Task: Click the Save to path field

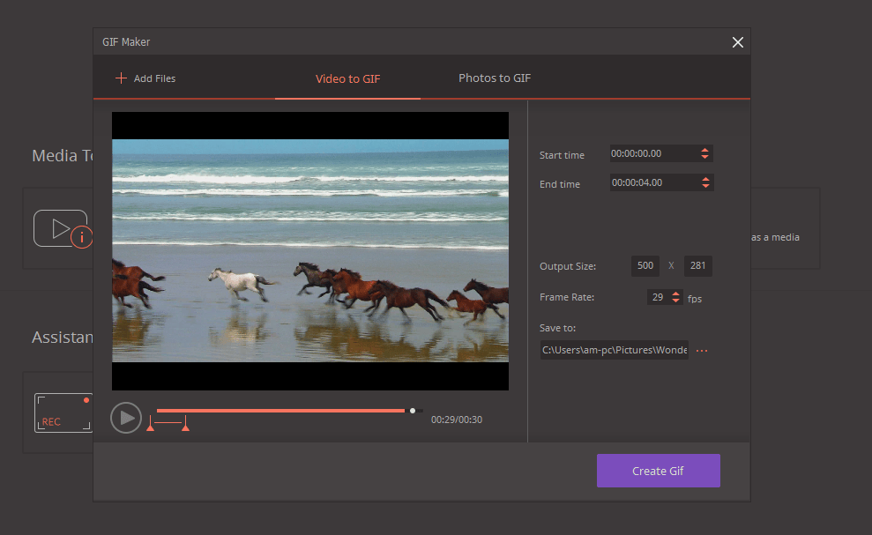Action: click(x=614, y=350)
